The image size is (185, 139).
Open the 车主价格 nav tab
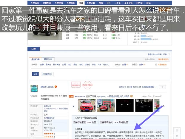[128, 3]
